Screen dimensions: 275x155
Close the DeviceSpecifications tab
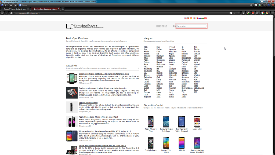click(x=58, y=9)
